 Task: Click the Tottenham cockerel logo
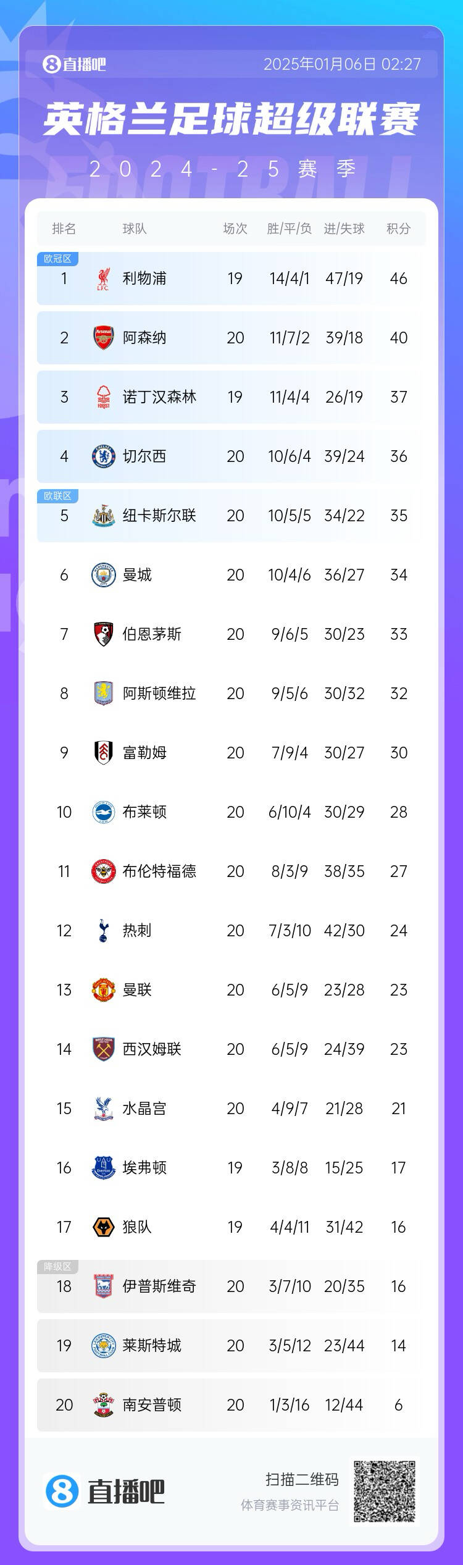103,931
